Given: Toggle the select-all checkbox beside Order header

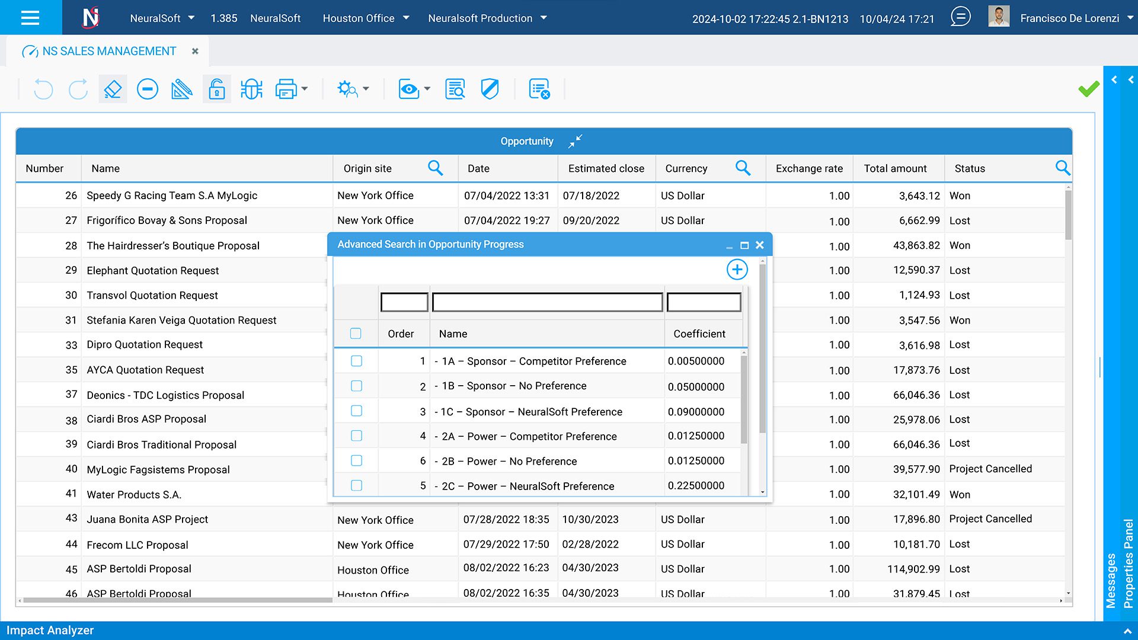Looking at the screenshot, I should point(356,334).
